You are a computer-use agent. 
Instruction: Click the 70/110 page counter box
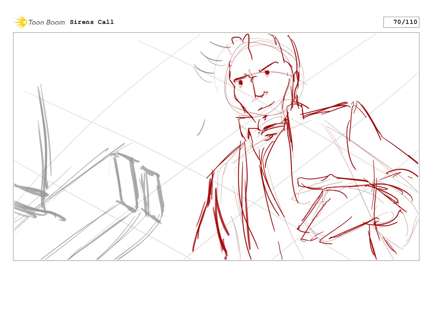401,22
